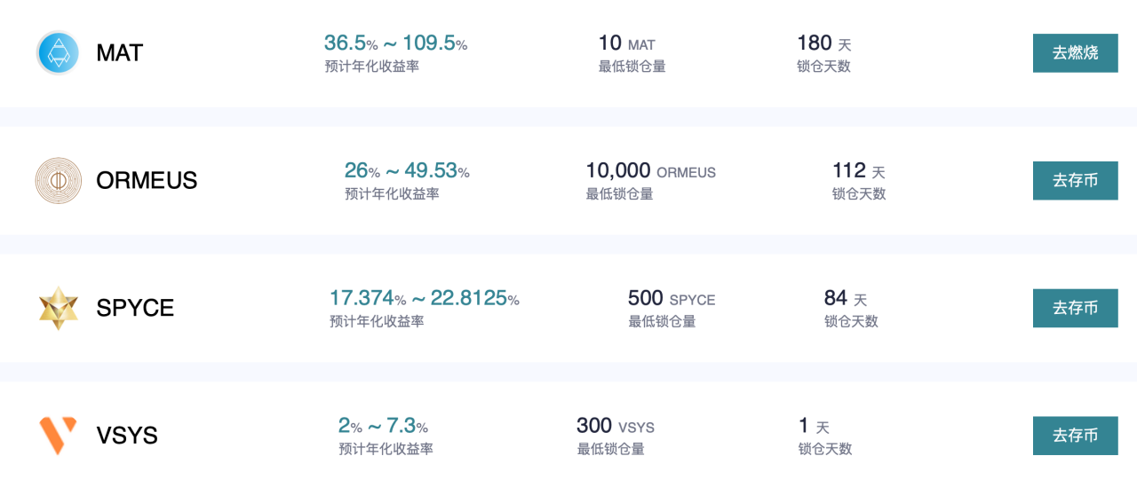Click the 180 天 lock period for MAT
Screen dimensions: 1137x487
(824, 43)
